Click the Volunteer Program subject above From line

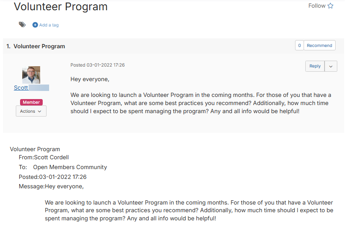[x=35, y=149]
